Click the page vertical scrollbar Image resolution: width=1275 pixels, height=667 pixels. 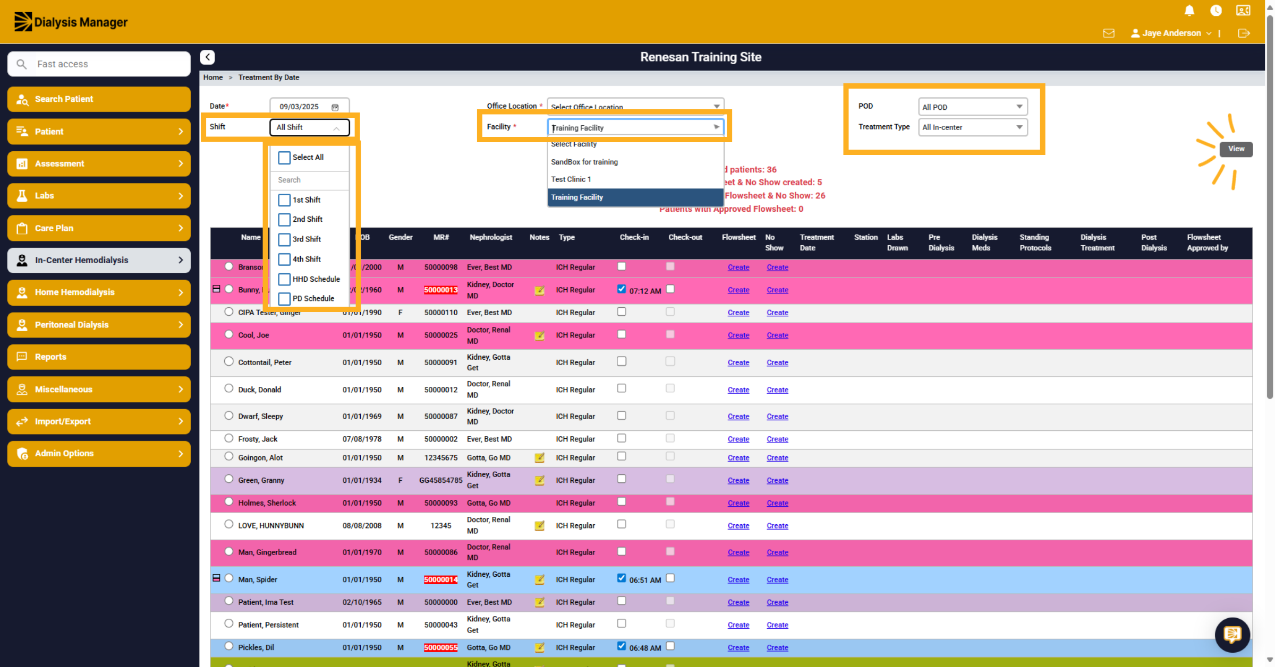pos(1270,207)
